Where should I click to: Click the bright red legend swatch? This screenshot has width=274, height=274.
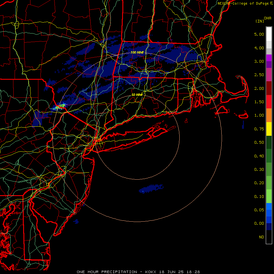pos(269,102)
